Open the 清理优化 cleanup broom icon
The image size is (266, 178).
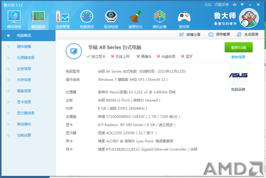[135, 19]
